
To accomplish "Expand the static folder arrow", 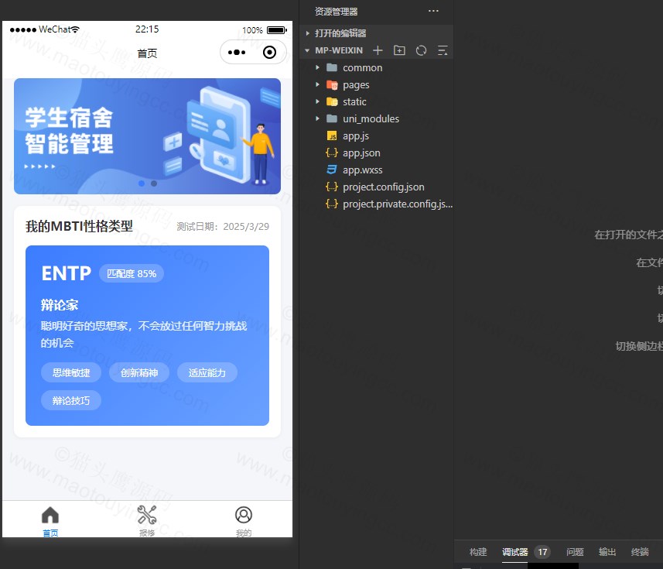I will point(317,101).
